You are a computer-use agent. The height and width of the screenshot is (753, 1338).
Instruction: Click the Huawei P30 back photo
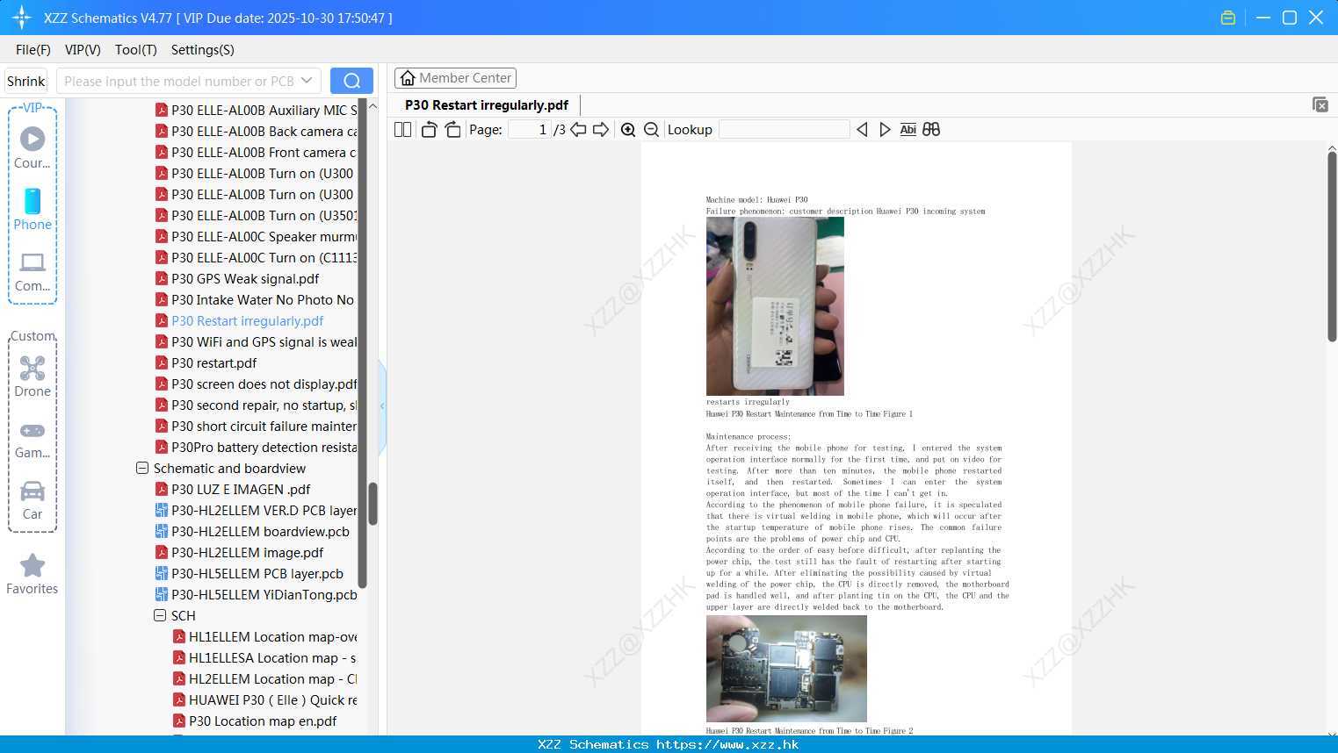pyautogui.click(x=775, y=306)
